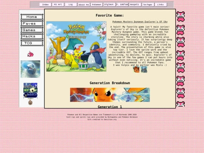The image size is (204, 153).
Task: Click the Nintendo trademark footer line
Action: pos(102,114)
